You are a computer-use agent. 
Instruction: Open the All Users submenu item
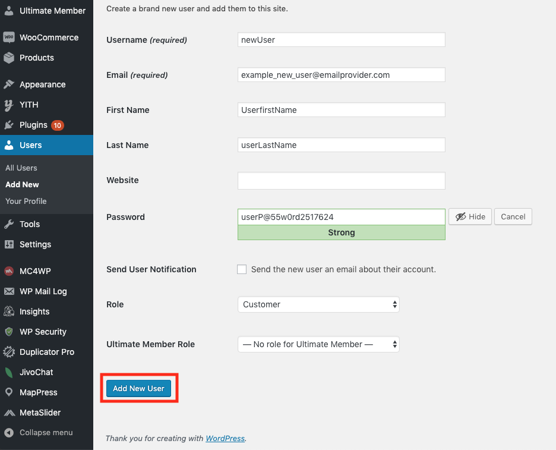pyautogui.click(x=21, y=168)
